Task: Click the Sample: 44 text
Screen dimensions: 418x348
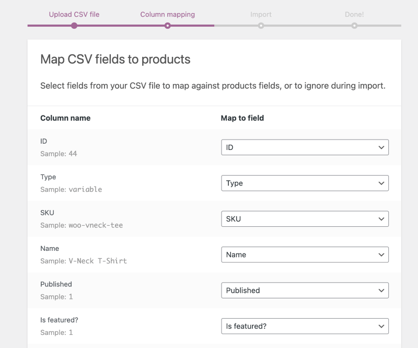Action: [x=59, y=154]
